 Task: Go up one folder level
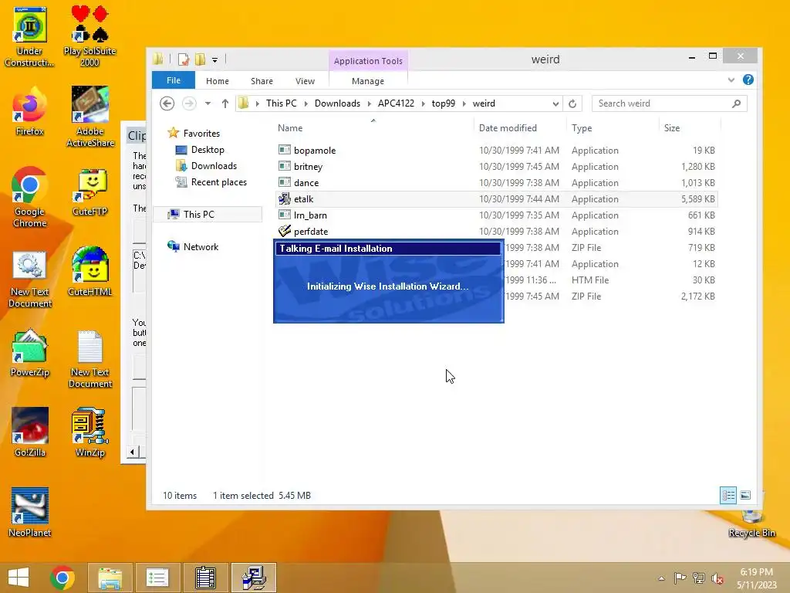[x=225, y=103]
